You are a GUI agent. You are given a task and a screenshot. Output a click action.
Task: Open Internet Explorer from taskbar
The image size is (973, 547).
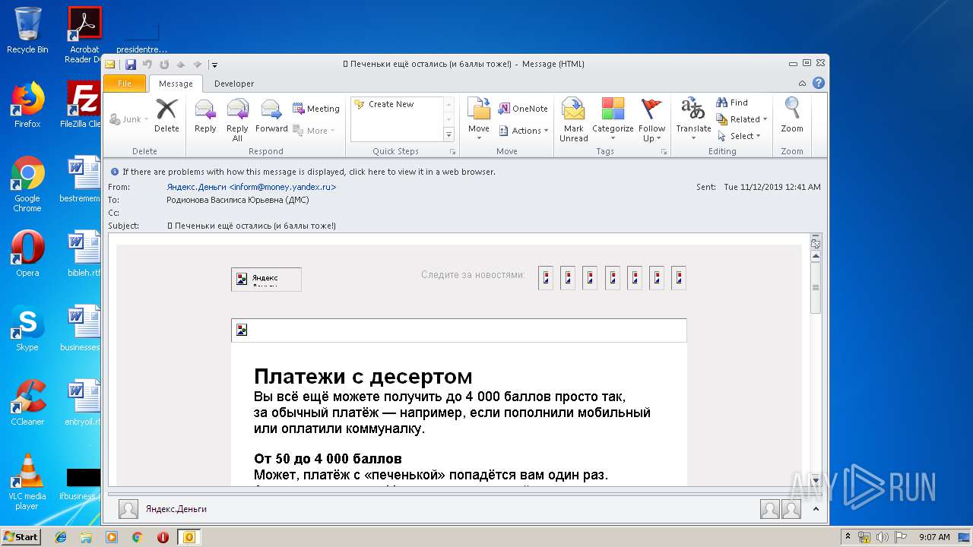tap(61, 537)
